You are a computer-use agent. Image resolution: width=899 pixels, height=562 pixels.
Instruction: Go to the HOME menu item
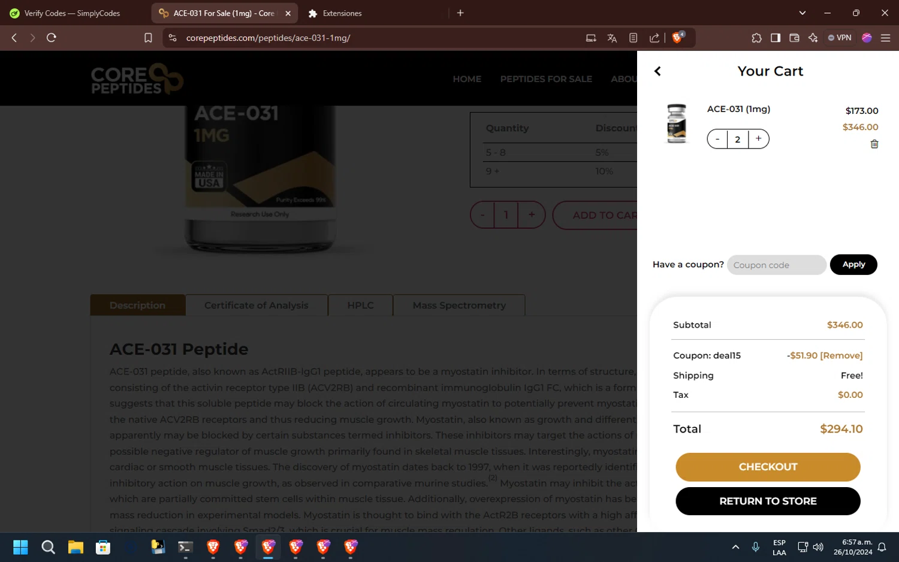467,79
